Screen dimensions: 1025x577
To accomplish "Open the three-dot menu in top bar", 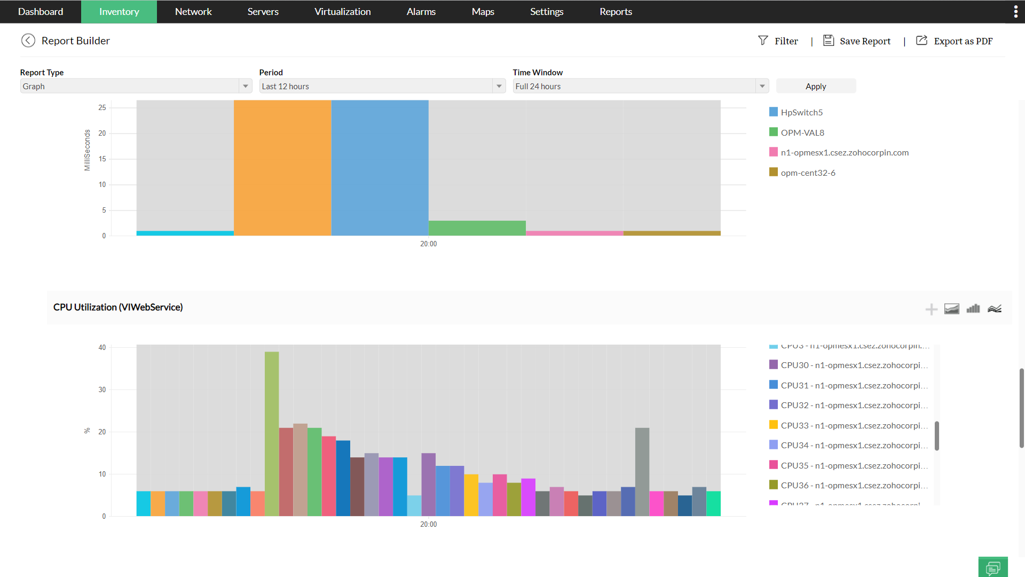I will (1015, 12).
